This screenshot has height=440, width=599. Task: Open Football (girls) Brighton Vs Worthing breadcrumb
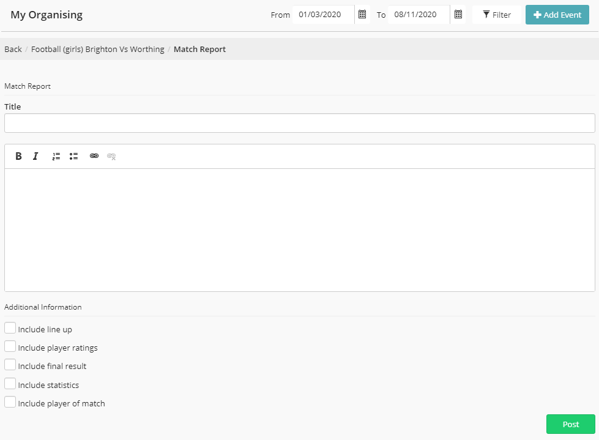(97, 49)
